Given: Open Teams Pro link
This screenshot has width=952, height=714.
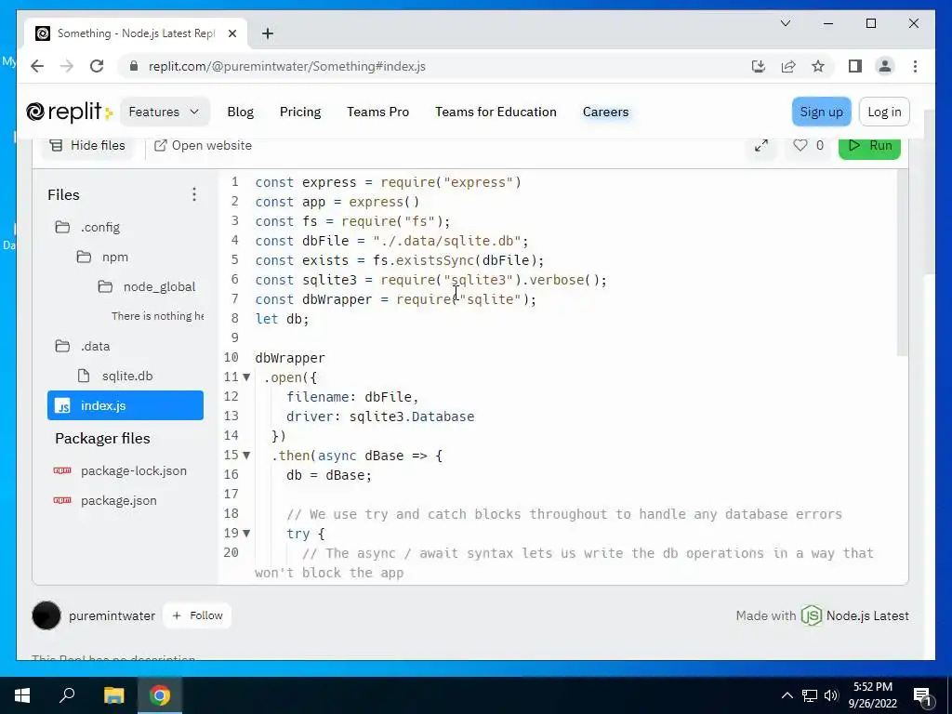Looking at the screenshot, I should pos(377,112).
